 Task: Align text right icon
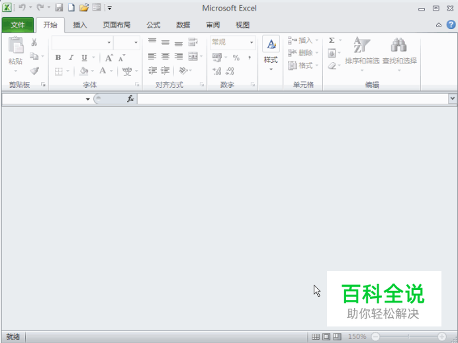tap(179, 56)
